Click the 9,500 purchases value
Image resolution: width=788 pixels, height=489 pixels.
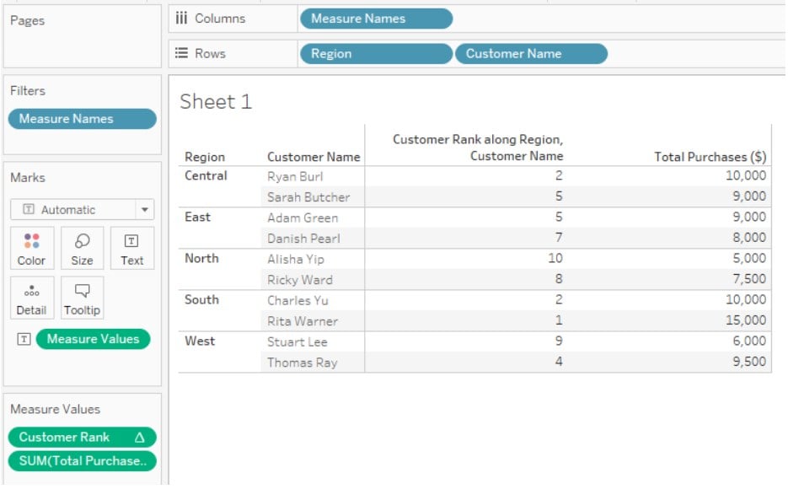749,362
